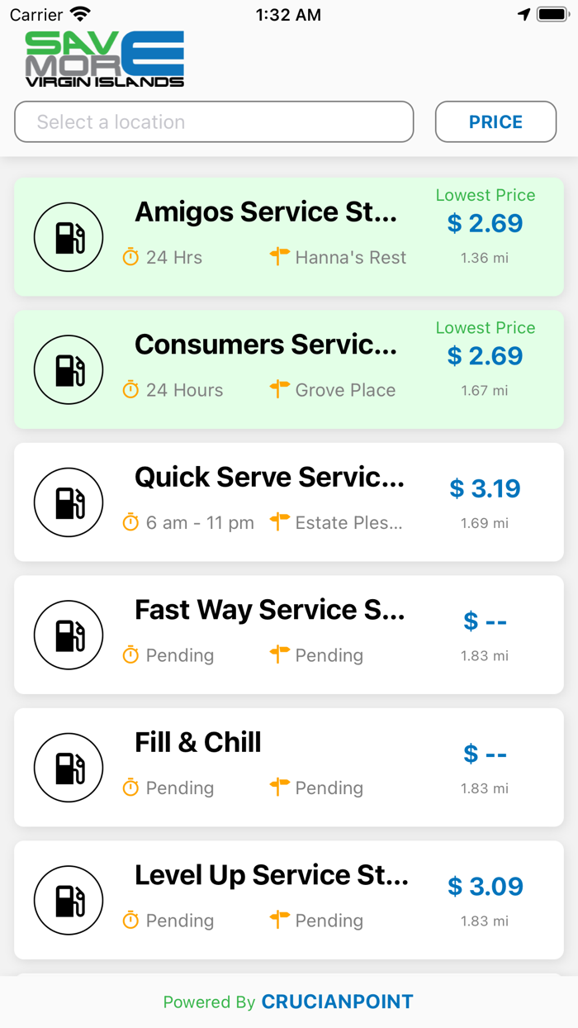The height and width of the screenshot is (1028, 578).
Task: Tap the Level Up Service fuel pump icon
Action: [69, 901]
